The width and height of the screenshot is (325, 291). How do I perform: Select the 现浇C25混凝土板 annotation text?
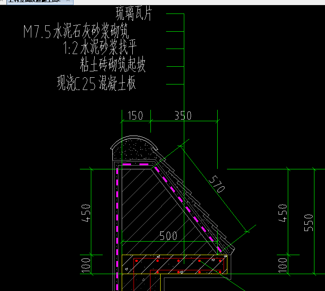pyautogui.click(x=96, y=83)
